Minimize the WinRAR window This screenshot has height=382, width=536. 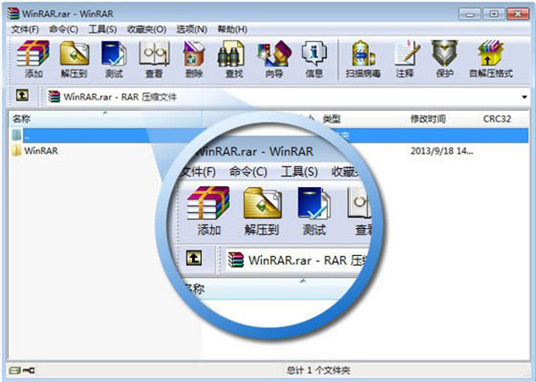pos(470,14)
